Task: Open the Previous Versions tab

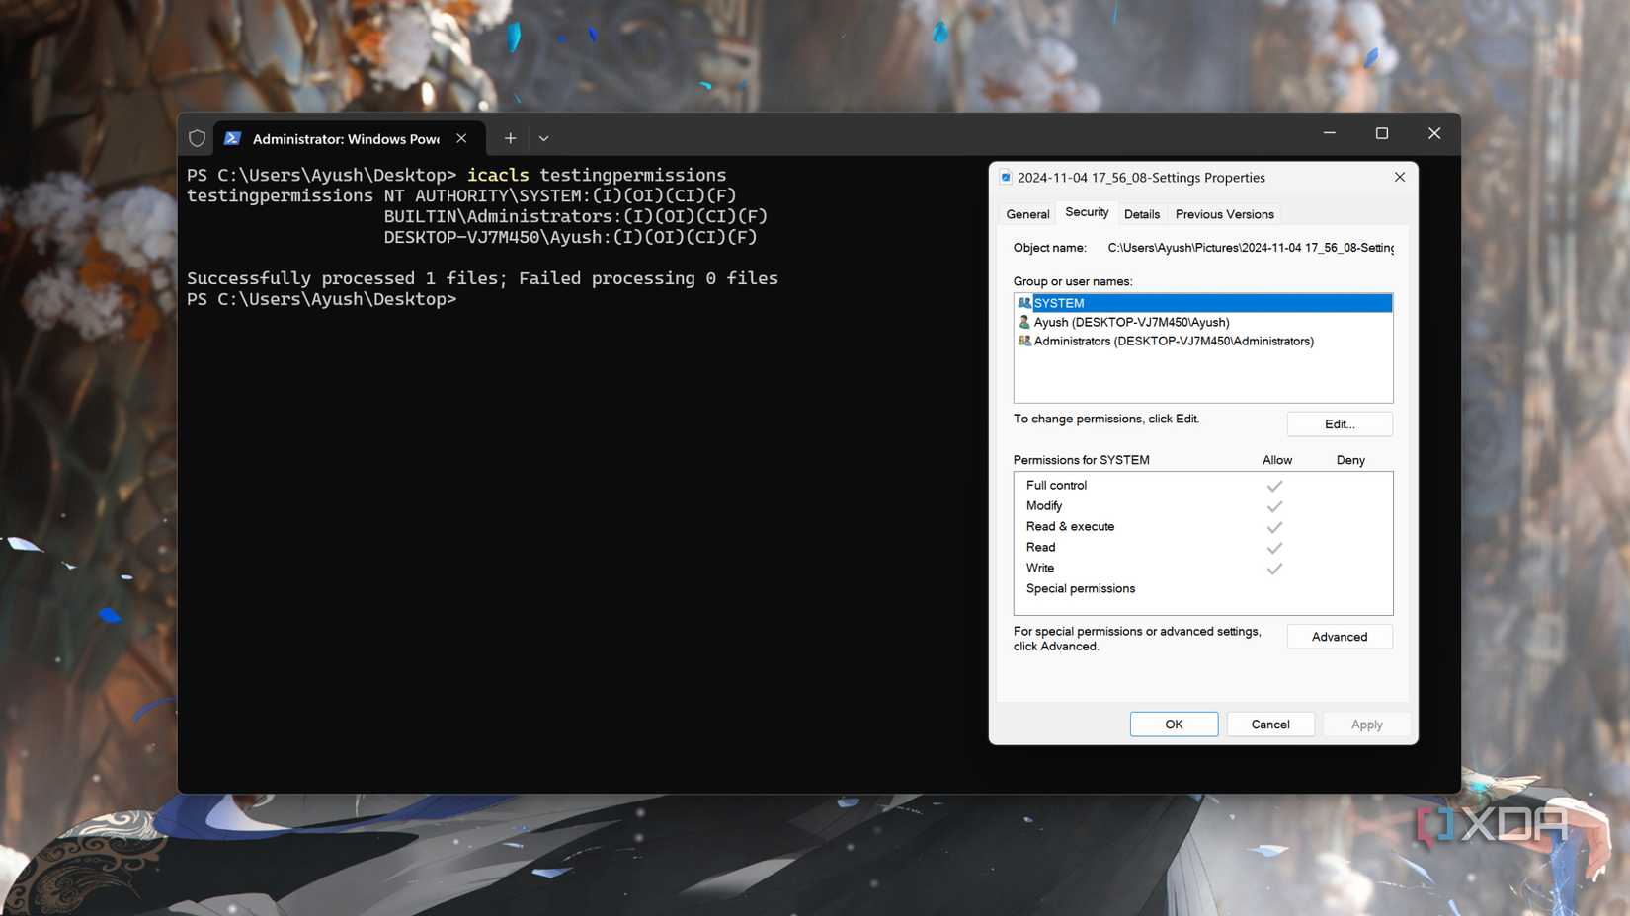Action: (x=1224, y=213)
